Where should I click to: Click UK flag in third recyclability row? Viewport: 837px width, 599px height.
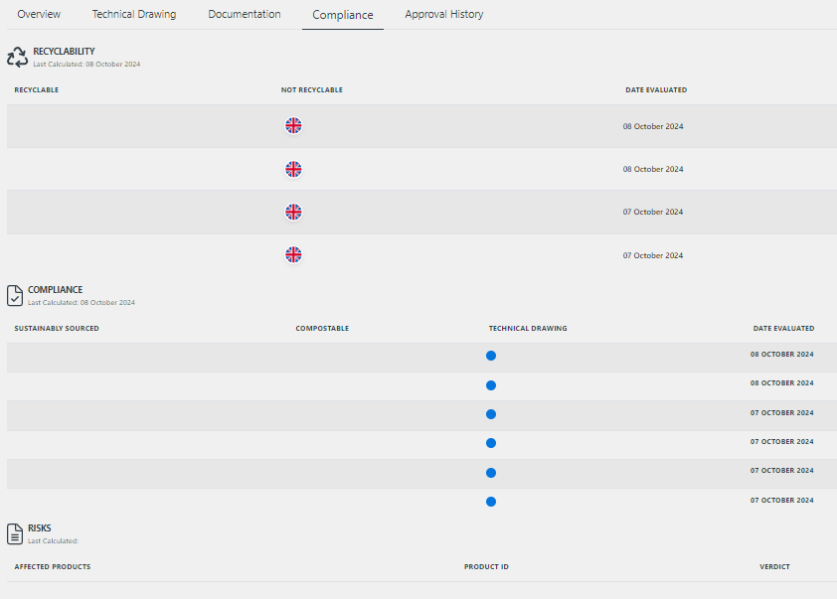click(x=293, y=212)
